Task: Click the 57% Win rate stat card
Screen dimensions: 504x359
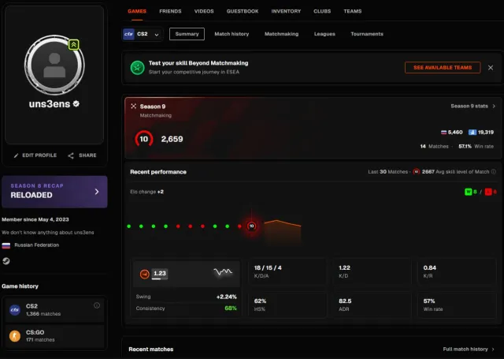Action: (457, 305)
